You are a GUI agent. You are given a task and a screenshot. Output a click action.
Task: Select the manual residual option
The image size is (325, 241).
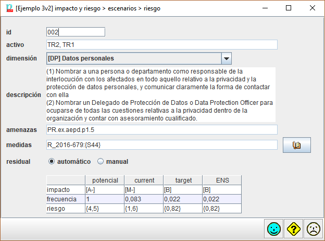click(x=101, y=162)
